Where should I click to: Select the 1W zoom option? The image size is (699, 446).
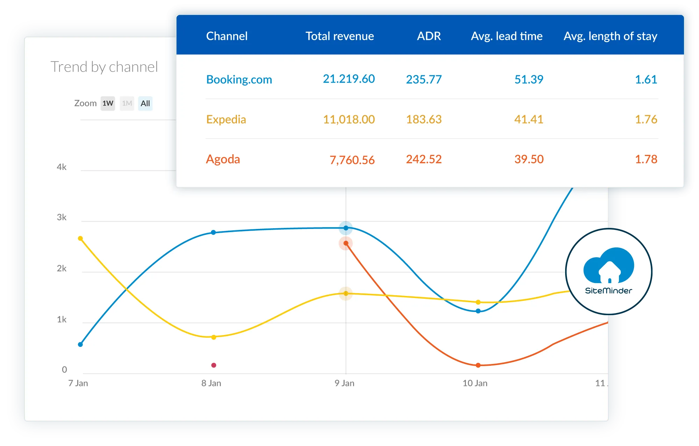108,103
